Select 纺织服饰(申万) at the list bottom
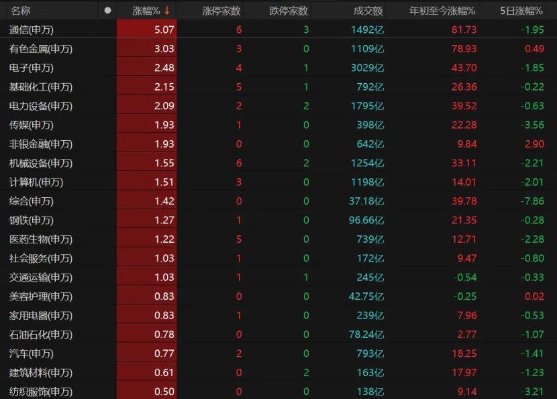 [x=41, y=392]
